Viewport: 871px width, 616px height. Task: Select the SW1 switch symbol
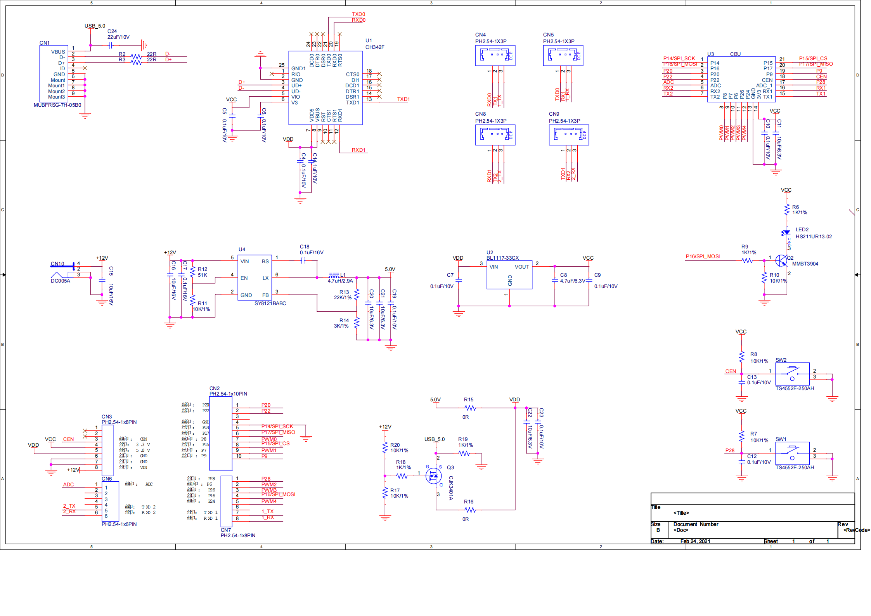pyautogui.click(x=792, y=453)
